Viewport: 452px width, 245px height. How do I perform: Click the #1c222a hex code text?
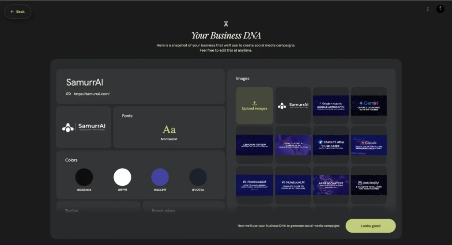pos(198,190)
